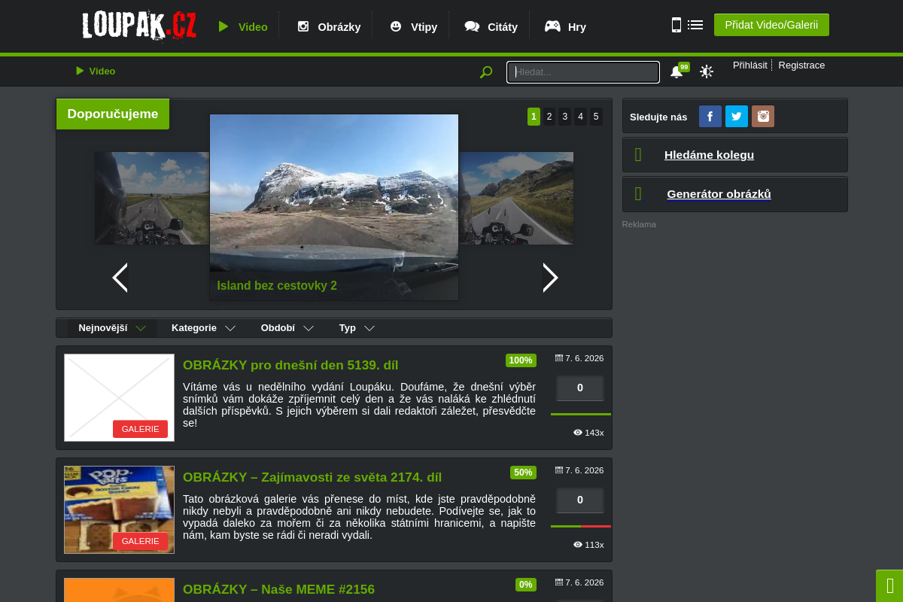Screen dimensions: 903x602
Task: Click the 50% rating badge
Action: [523, 473]
